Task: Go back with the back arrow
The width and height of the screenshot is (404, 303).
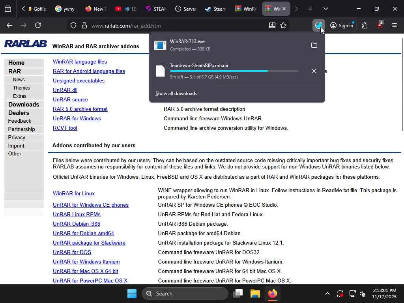Action: pyautogui.click(x=9, y=26)
